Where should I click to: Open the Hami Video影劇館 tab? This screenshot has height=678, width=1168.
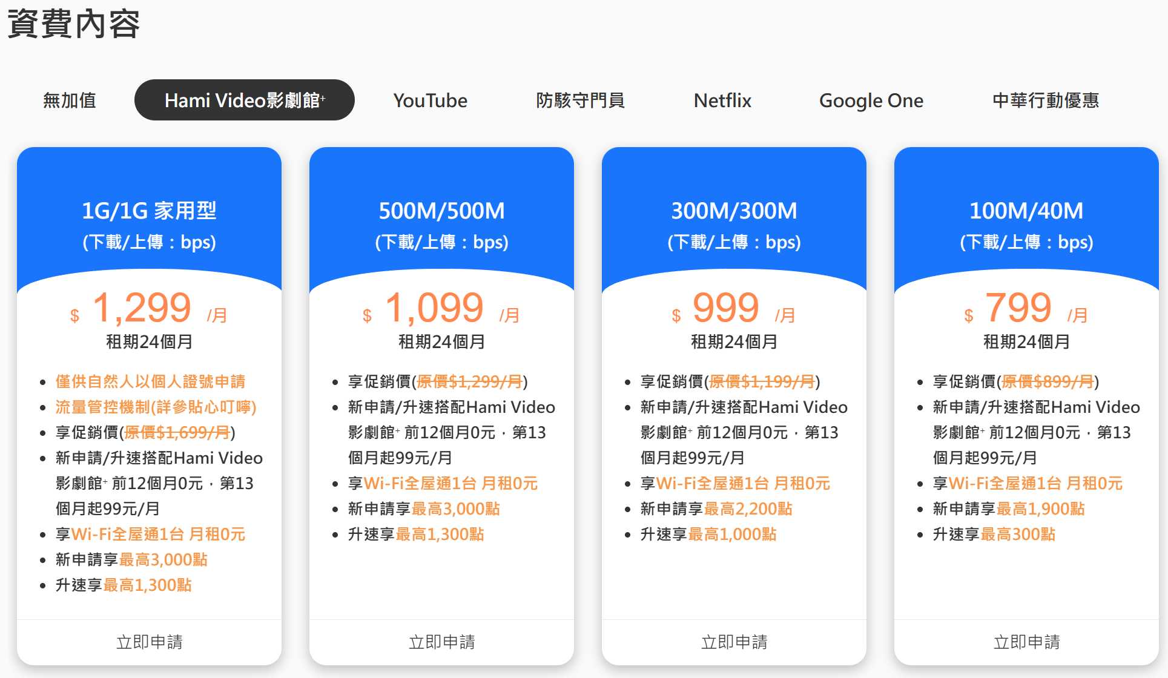pyautogui.click(x=244, y=100)
